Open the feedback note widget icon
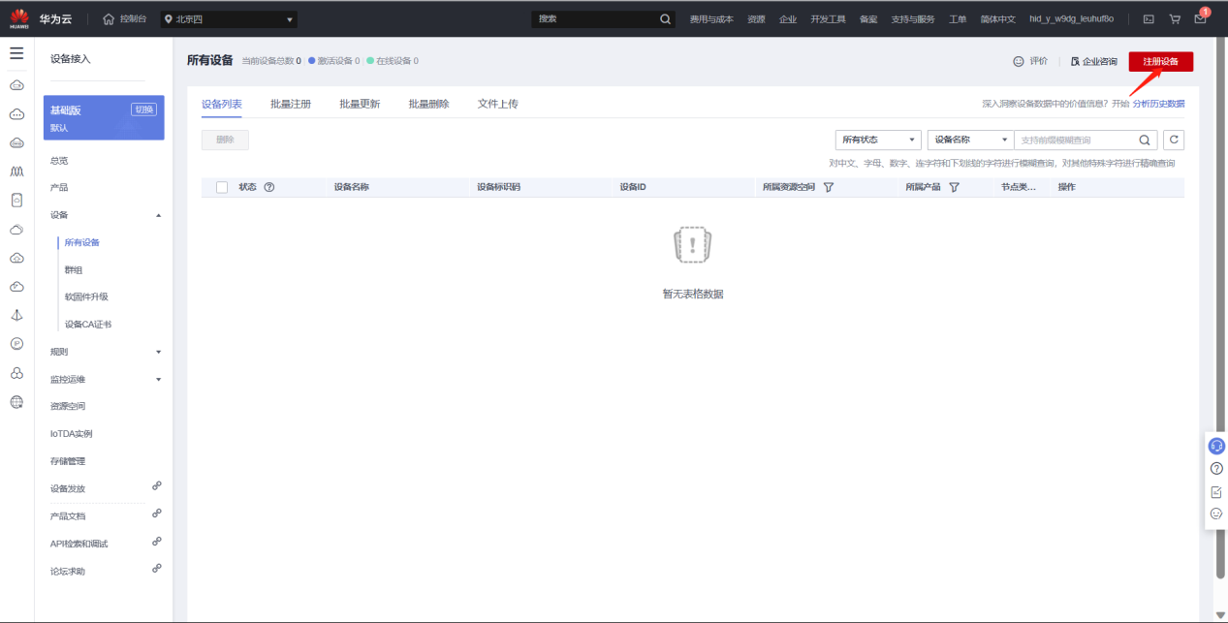This screenshot has height=623, width=1228. pos(1216,492)
